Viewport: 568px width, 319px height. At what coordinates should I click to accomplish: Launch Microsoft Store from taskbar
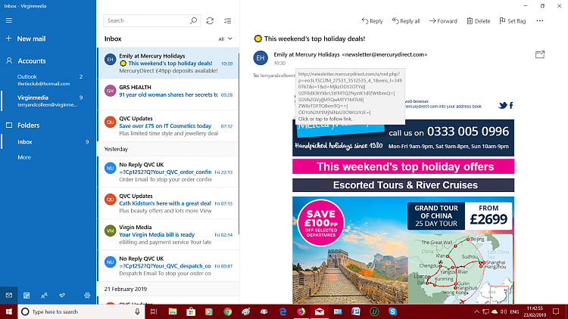coord(191,311)
